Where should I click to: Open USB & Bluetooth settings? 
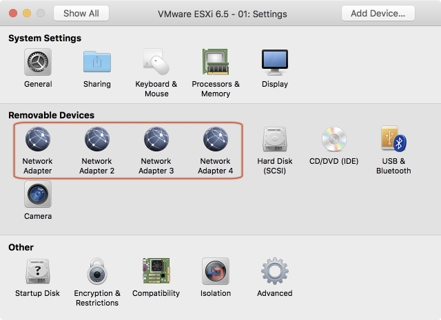click(393, 140)
